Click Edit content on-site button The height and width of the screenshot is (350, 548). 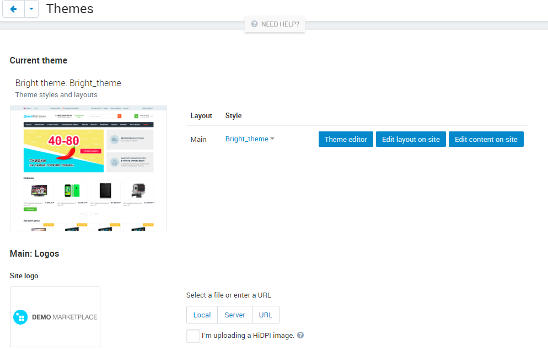pos(486,139)
